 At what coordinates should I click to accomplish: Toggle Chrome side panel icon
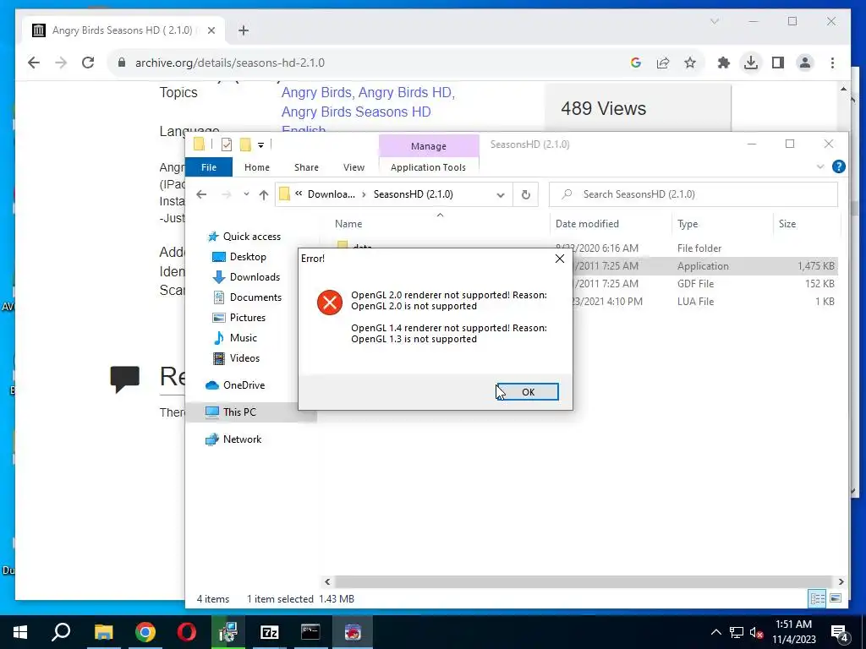(x=778, y=63)
